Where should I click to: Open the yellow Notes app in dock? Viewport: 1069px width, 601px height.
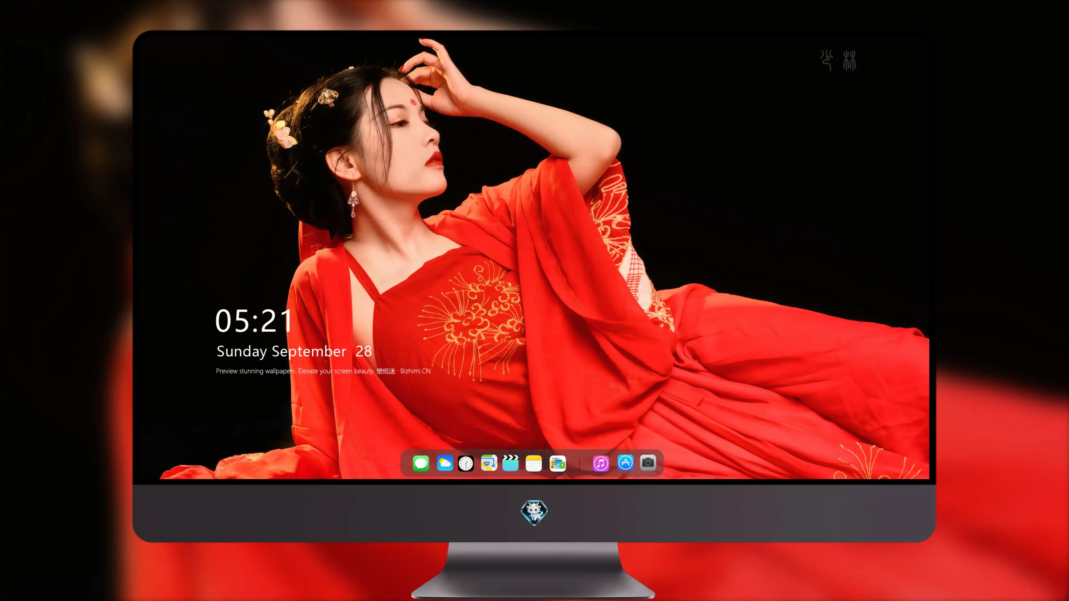point(534,463)
